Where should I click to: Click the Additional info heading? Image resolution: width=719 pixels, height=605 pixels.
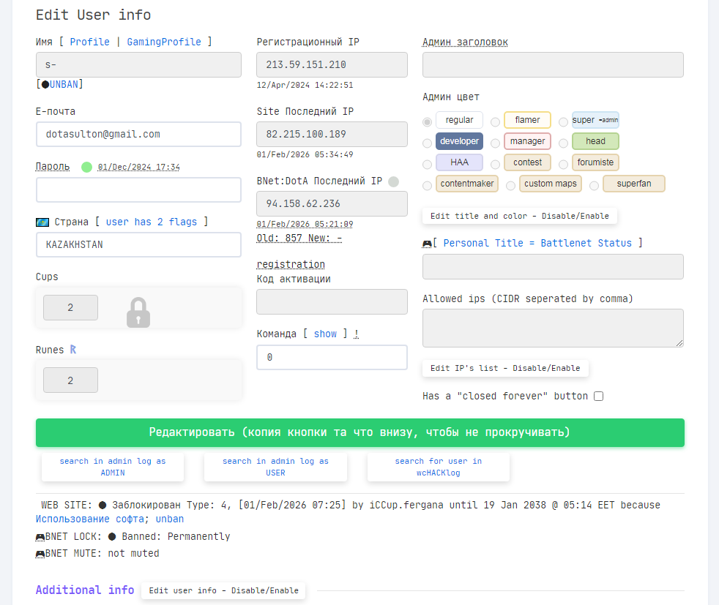[85, 590]
